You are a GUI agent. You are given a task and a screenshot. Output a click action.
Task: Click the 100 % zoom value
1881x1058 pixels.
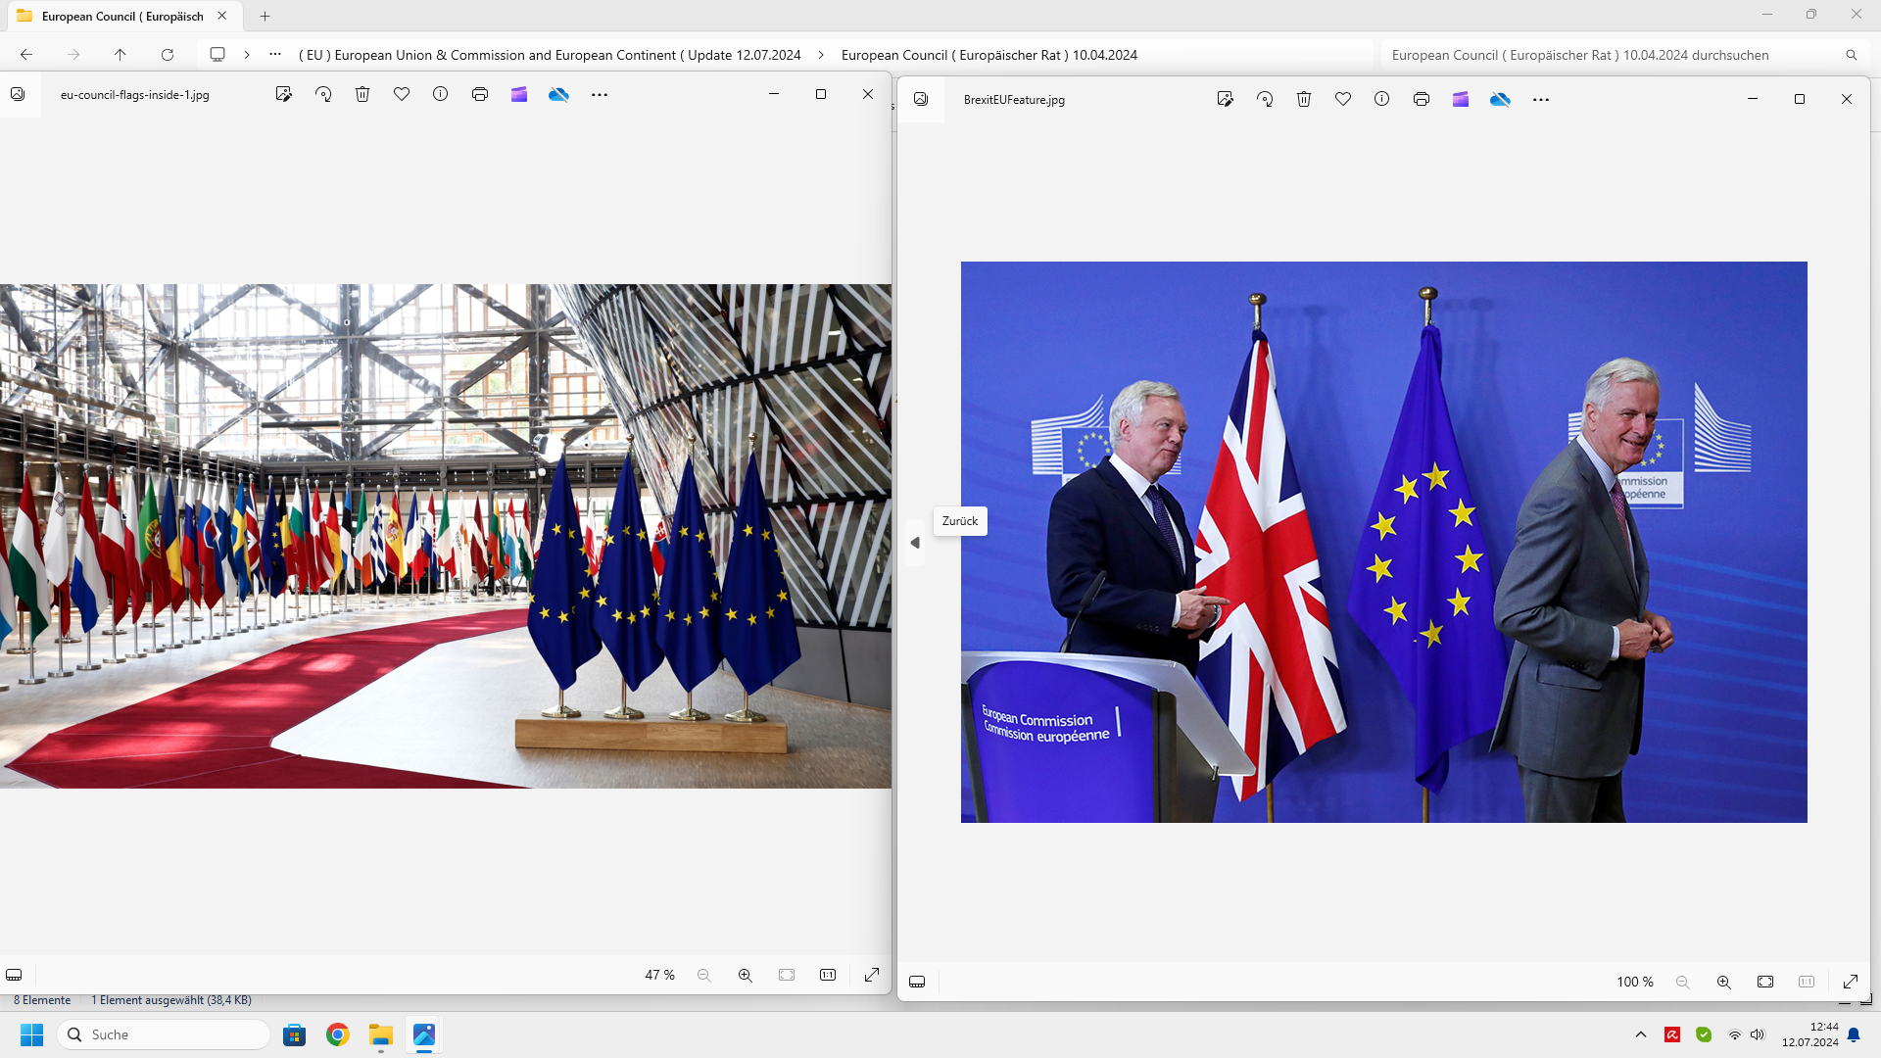point(1635,982)
